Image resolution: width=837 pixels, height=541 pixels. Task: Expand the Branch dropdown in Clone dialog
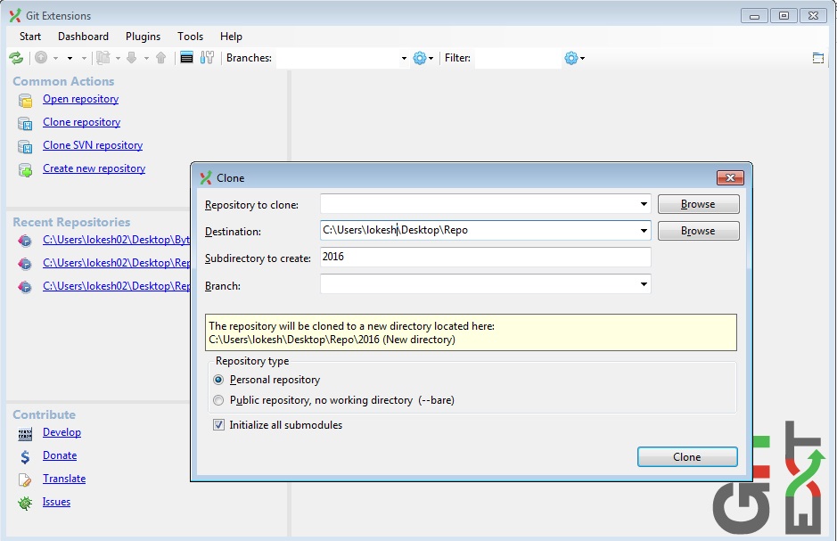(644, 284)
